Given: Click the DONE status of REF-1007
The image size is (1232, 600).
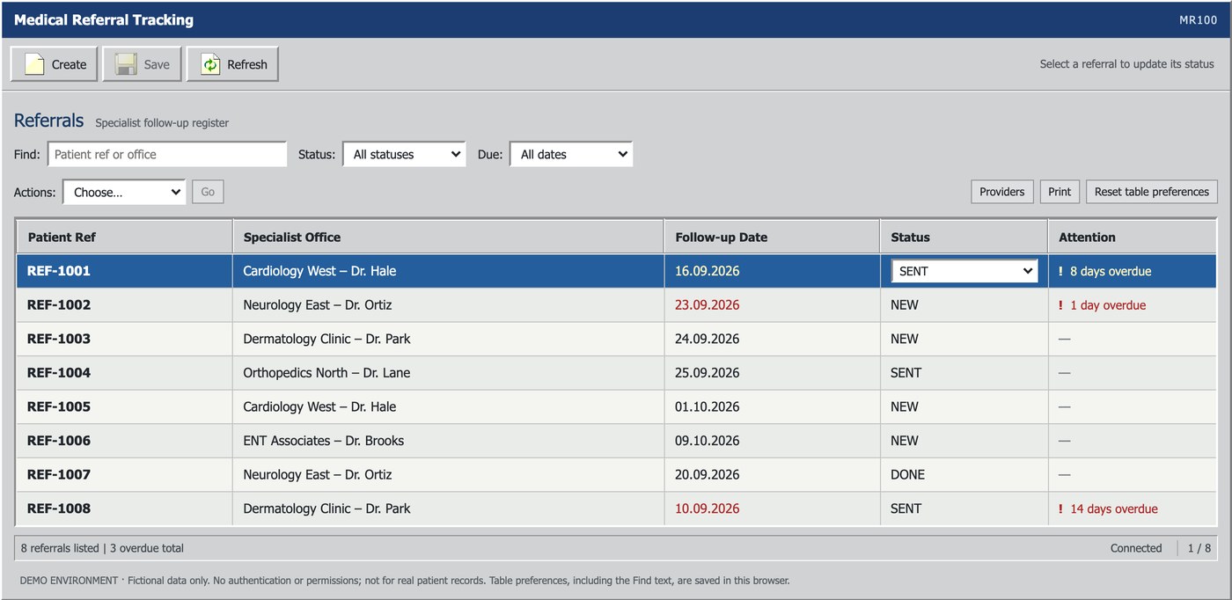Looking at the screenshot, I should pyautogui.click(x=907, y=474).
